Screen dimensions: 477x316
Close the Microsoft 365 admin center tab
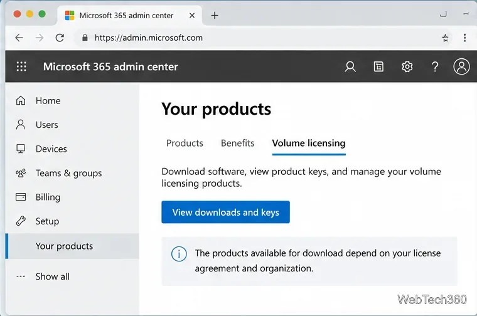pyautogui.click(x=192, y=15)
